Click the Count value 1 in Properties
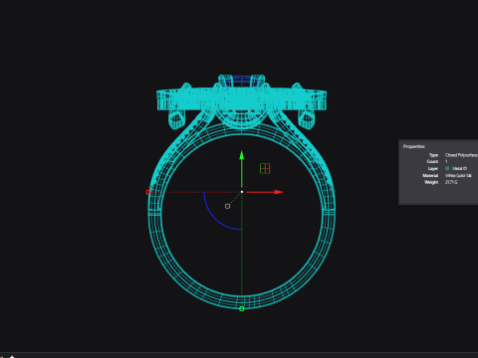This screenshot has height=358, width=478. point(446,161)
